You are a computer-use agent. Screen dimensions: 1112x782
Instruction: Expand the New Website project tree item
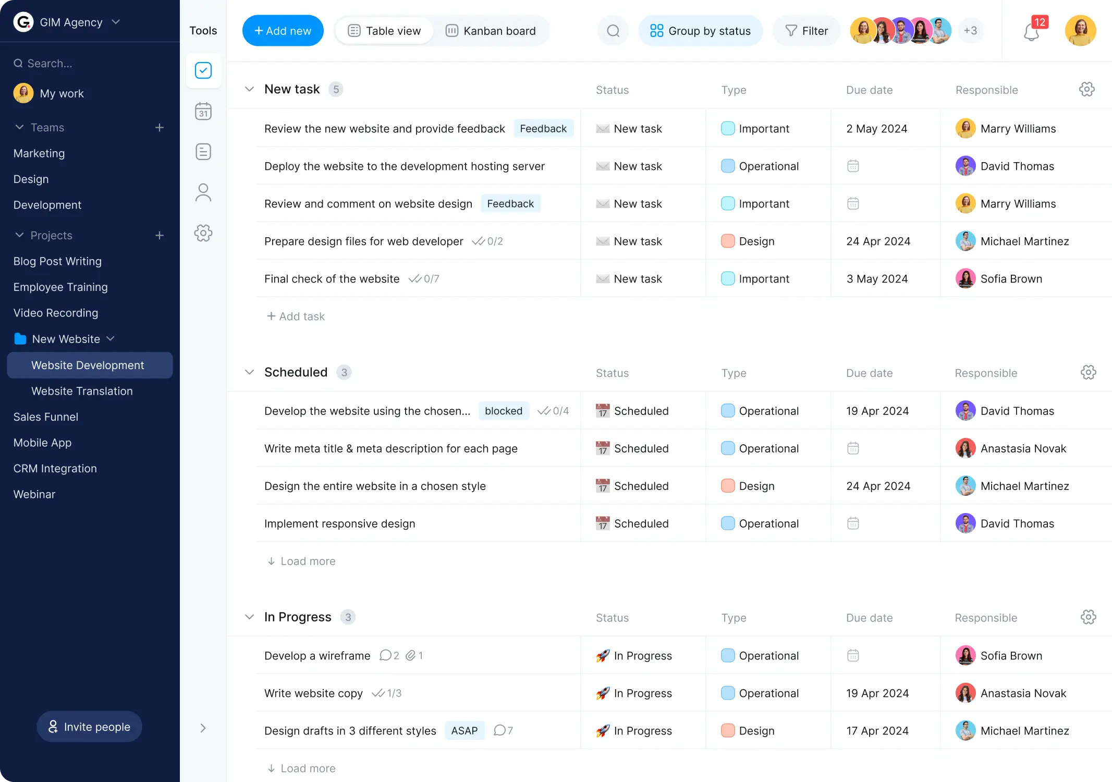111,338
